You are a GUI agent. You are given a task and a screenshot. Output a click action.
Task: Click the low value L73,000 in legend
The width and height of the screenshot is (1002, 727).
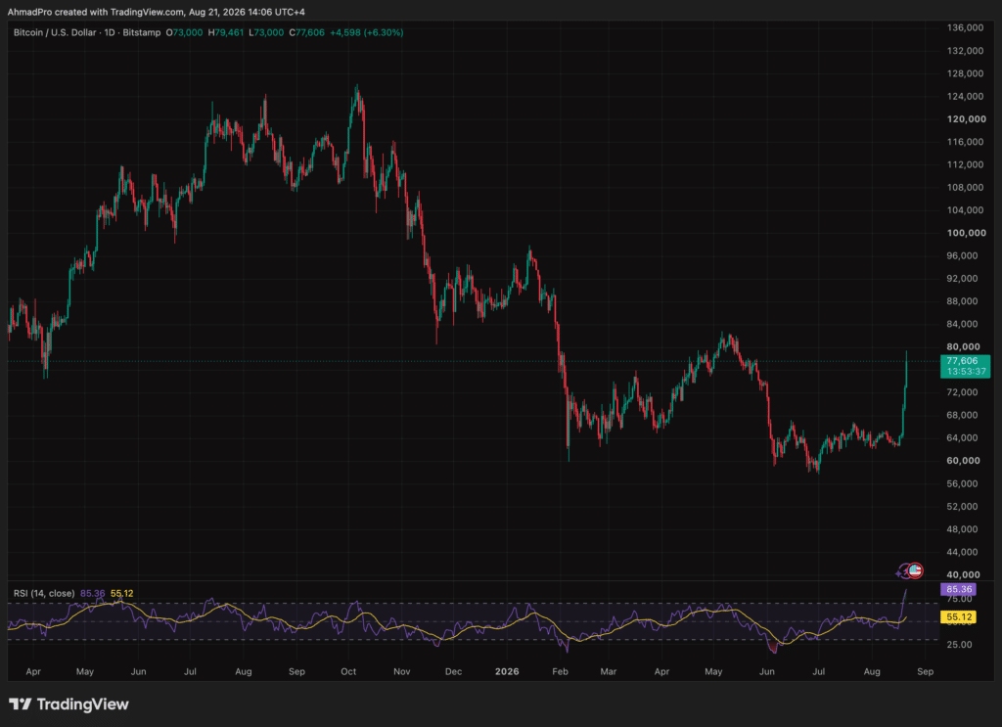point(266,32)
